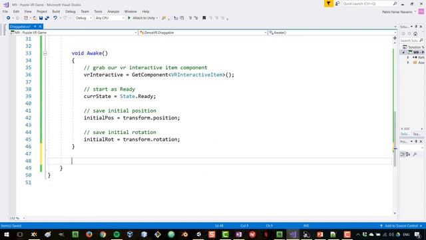The image size is (426, 240).
Task: Open Unity from the taskbar
Action: [x=198, y=234]
